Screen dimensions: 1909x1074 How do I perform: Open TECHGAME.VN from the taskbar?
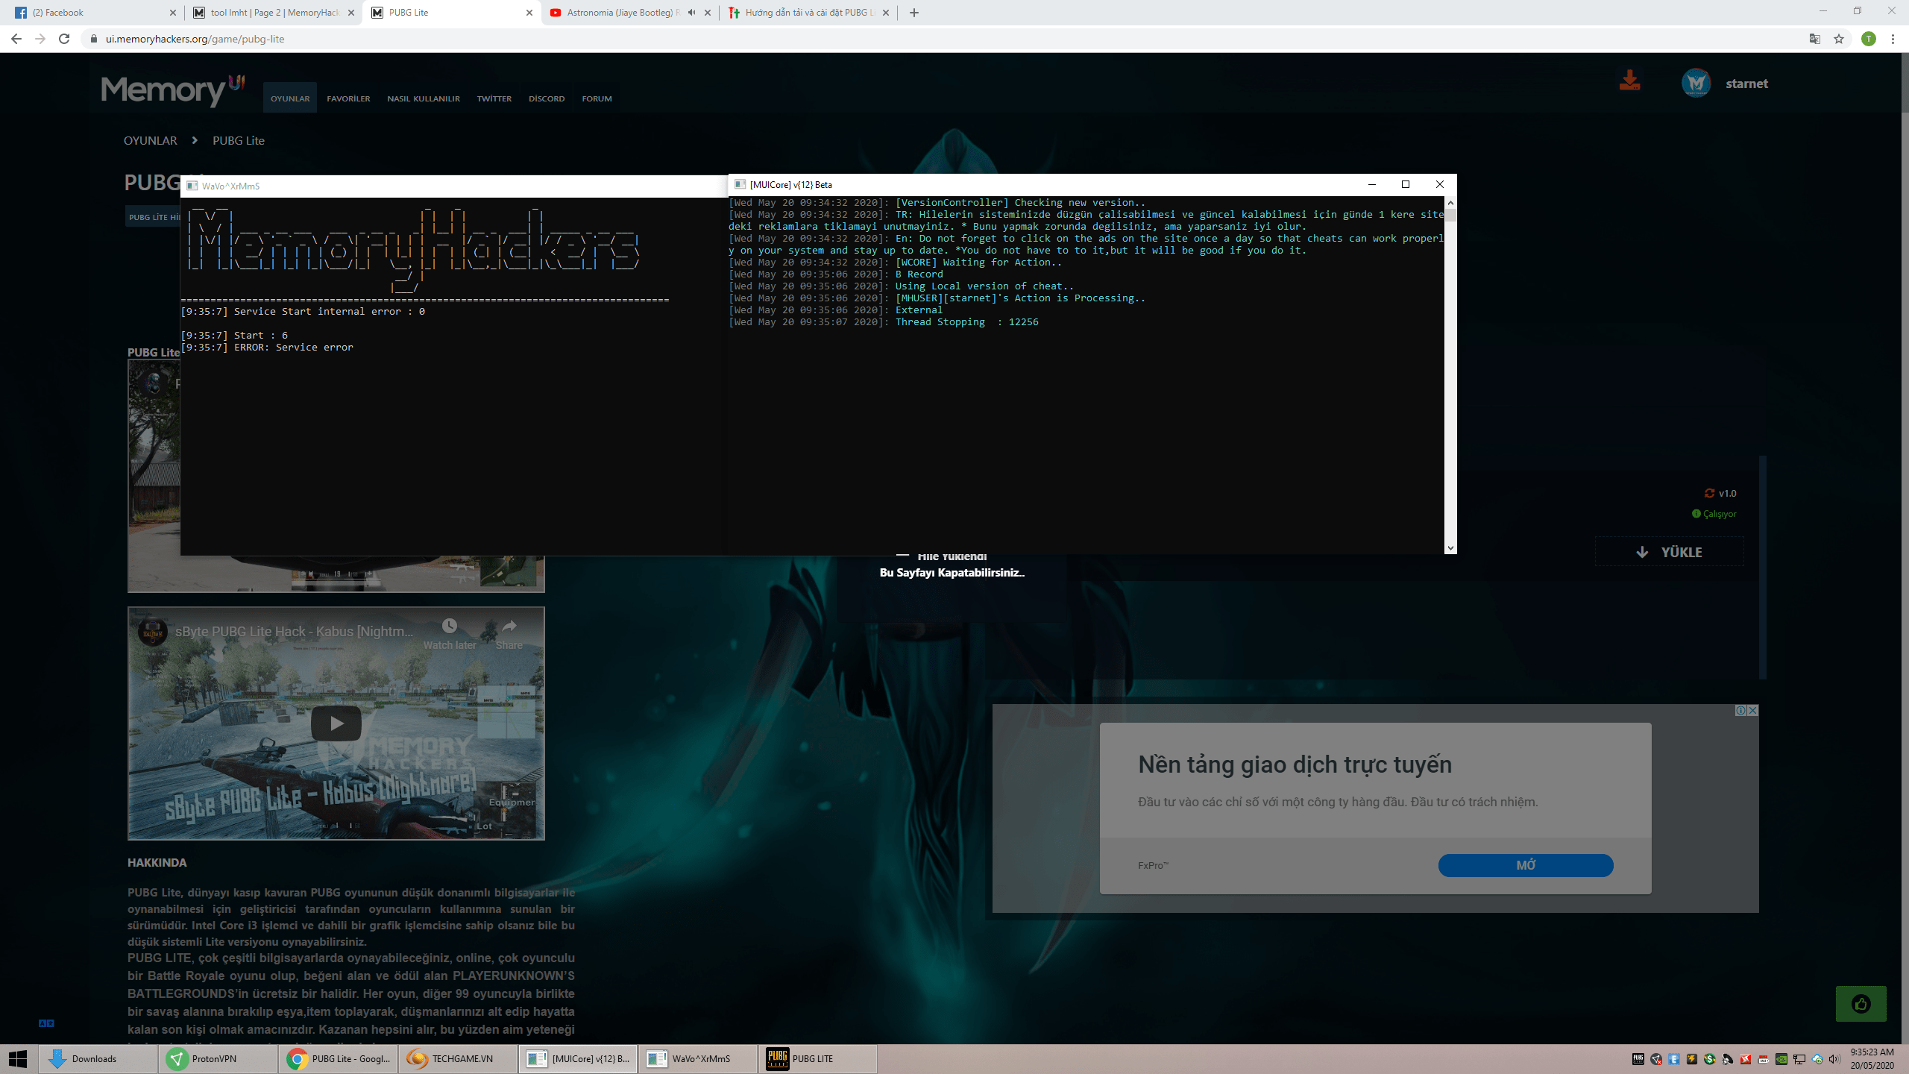(458, 1058)
